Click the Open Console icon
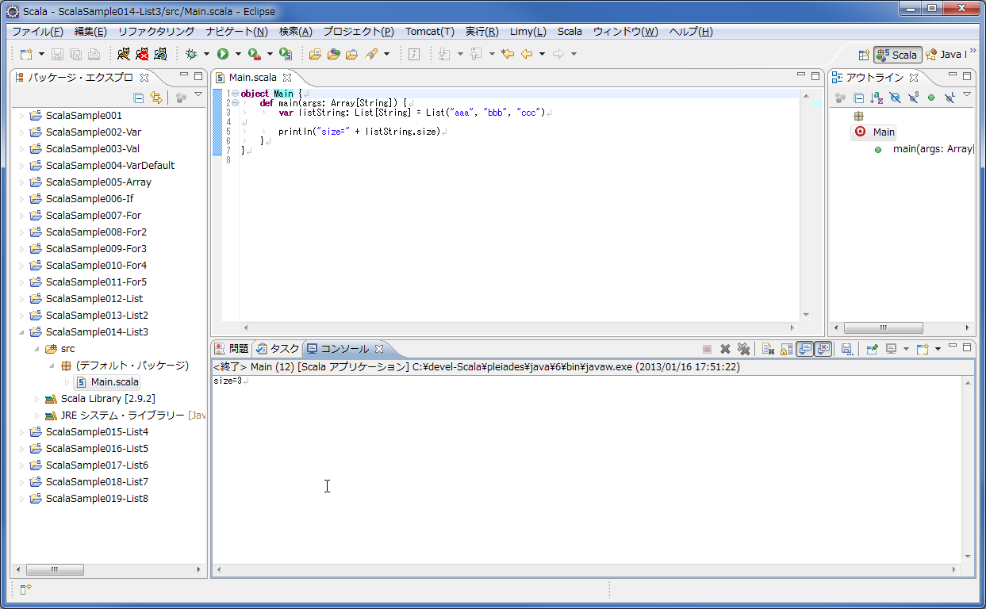 click(923, 349)
